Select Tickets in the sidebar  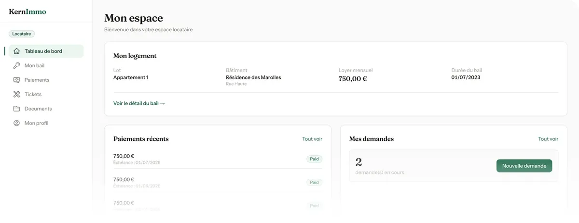[x=46, y=94]
